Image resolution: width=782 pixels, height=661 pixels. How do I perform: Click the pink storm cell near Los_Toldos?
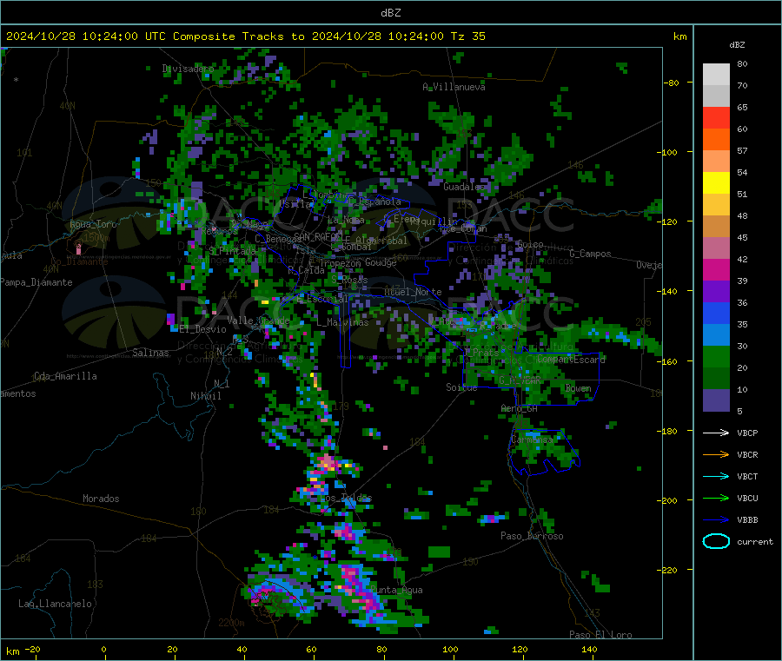coord(327,464)
